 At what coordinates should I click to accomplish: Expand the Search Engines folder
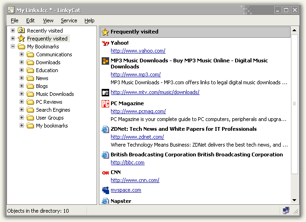[21, 110]
